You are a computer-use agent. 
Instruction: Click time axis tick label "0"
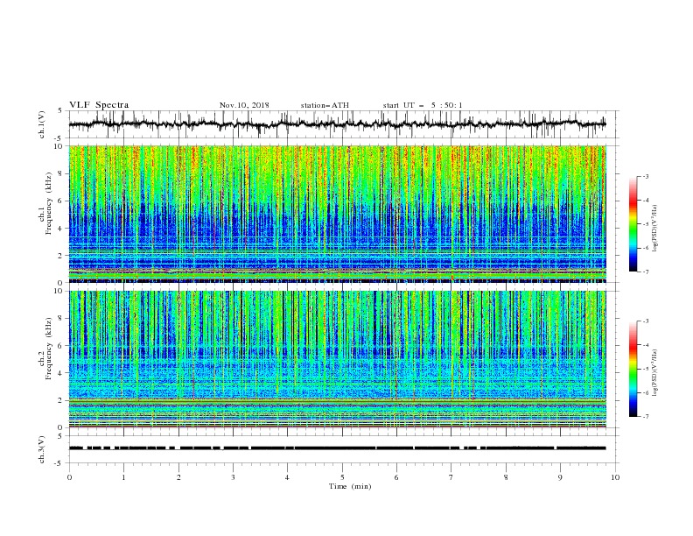pos(69,477)
